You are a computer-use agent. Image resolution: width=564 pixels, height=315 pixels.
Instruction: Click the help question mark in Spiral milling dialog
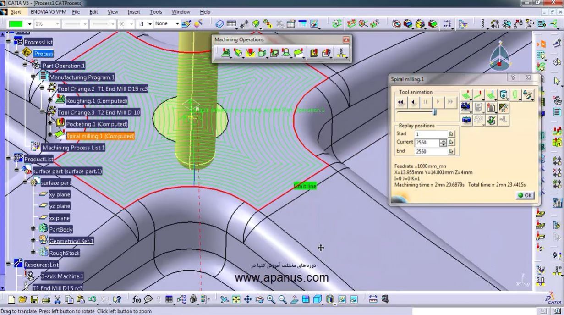click(513, 78)
